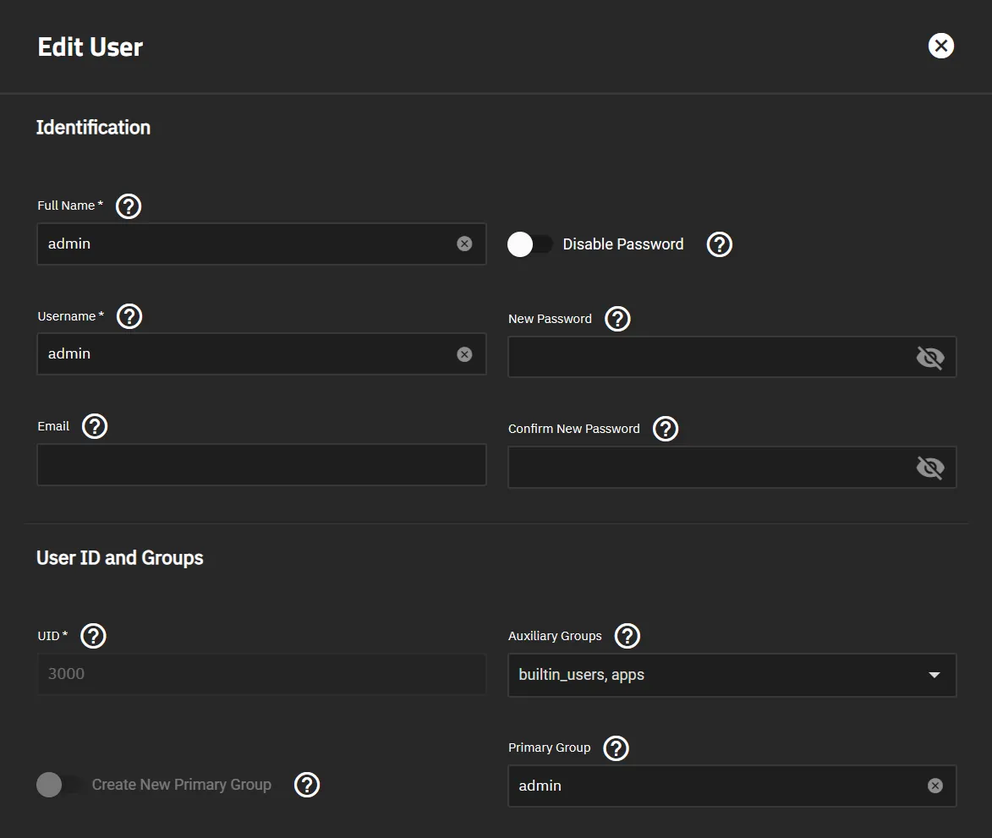Open the UID help tooltip
The height and width of the screenshot is (838, 992).
pyautogui.click(x=93, y=636)
